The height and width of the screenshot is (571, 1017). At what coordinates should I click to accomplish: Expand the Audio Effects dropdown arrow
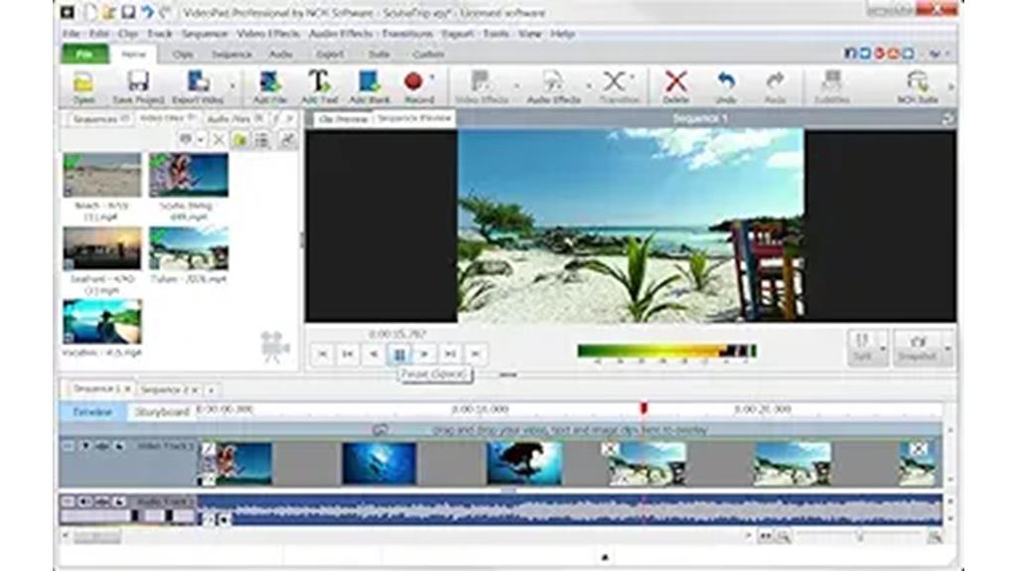tap(588, 85)
